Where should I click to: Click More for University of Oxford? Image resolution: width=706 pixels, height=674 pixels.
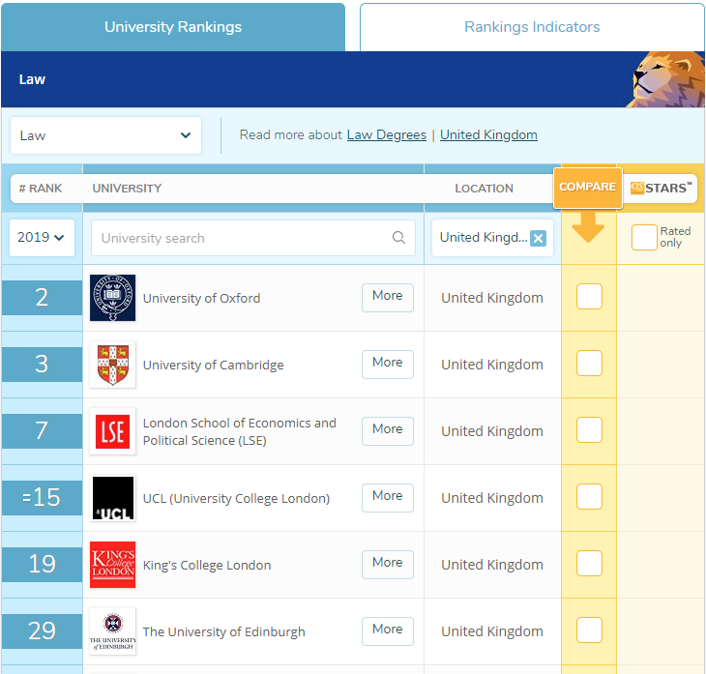388,297
